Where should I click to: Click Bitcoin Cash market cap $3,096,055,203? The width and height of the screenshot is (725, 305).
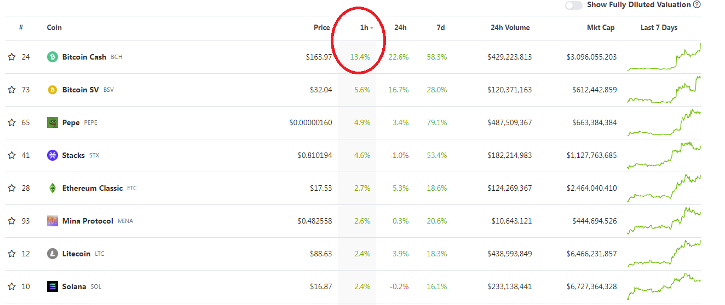tap(592, 57)
